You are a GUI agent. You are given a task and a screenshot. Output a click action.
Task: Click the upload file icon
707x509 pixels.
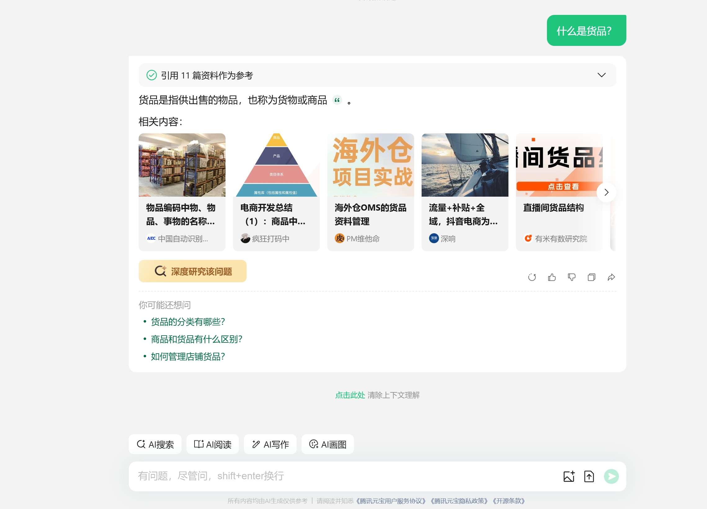[x=589, y=476]
